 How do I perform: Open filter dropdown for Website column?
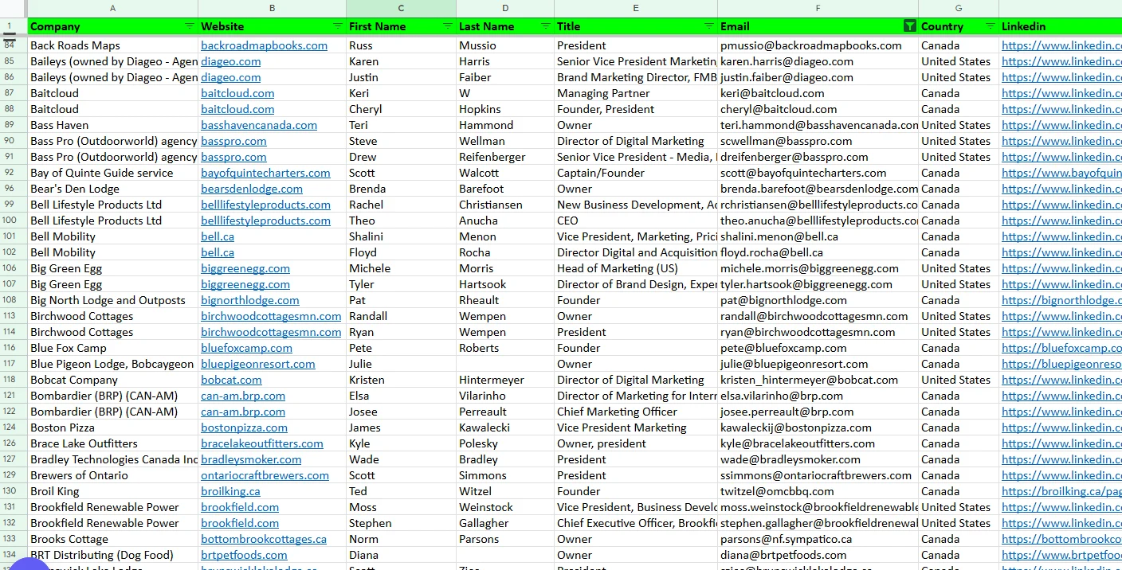click(338, 26)
